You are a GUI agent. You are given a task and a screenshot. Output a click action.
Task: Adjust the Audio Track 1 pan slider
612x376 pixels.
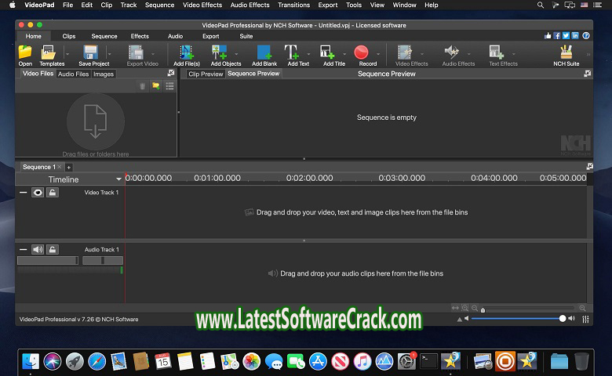click(x=103, y=260)
